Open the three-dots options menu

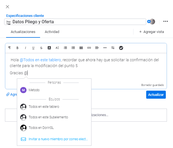click(x=166, y=22)
